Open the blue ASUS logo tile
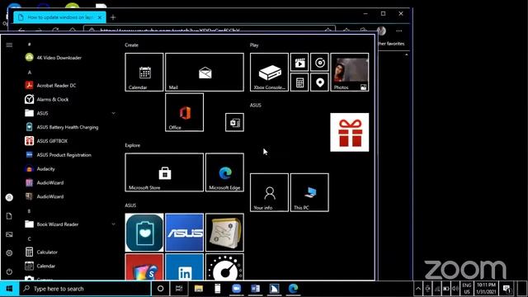Viewport: 528px width, 297px height. tap(184, 233)
